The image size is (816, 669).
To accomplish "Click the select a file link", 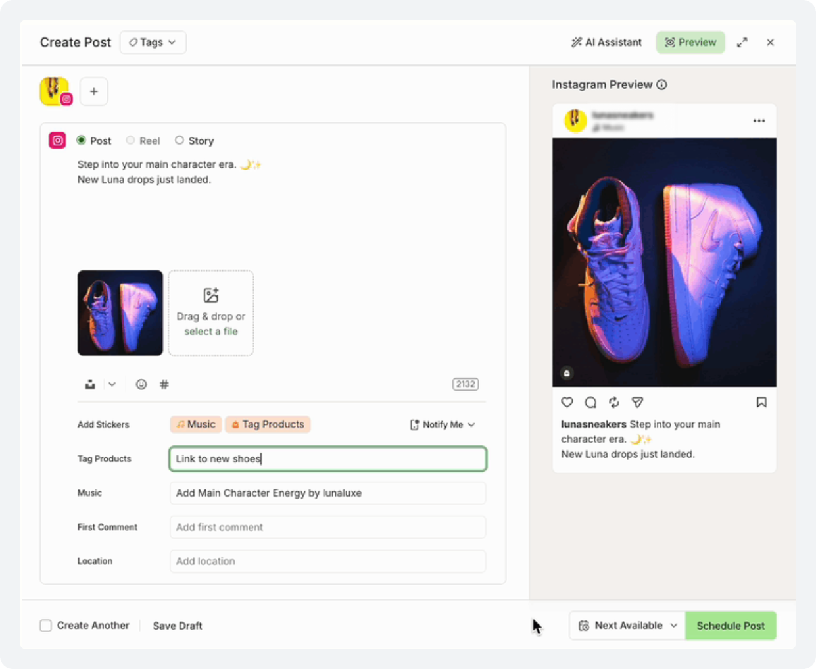I will click(x=210, y=332).
